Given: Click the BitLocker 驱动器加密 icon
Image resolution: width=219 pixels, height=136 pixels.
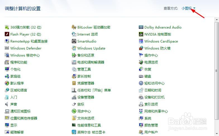Looking at the screenshot, I should point(74,27).
